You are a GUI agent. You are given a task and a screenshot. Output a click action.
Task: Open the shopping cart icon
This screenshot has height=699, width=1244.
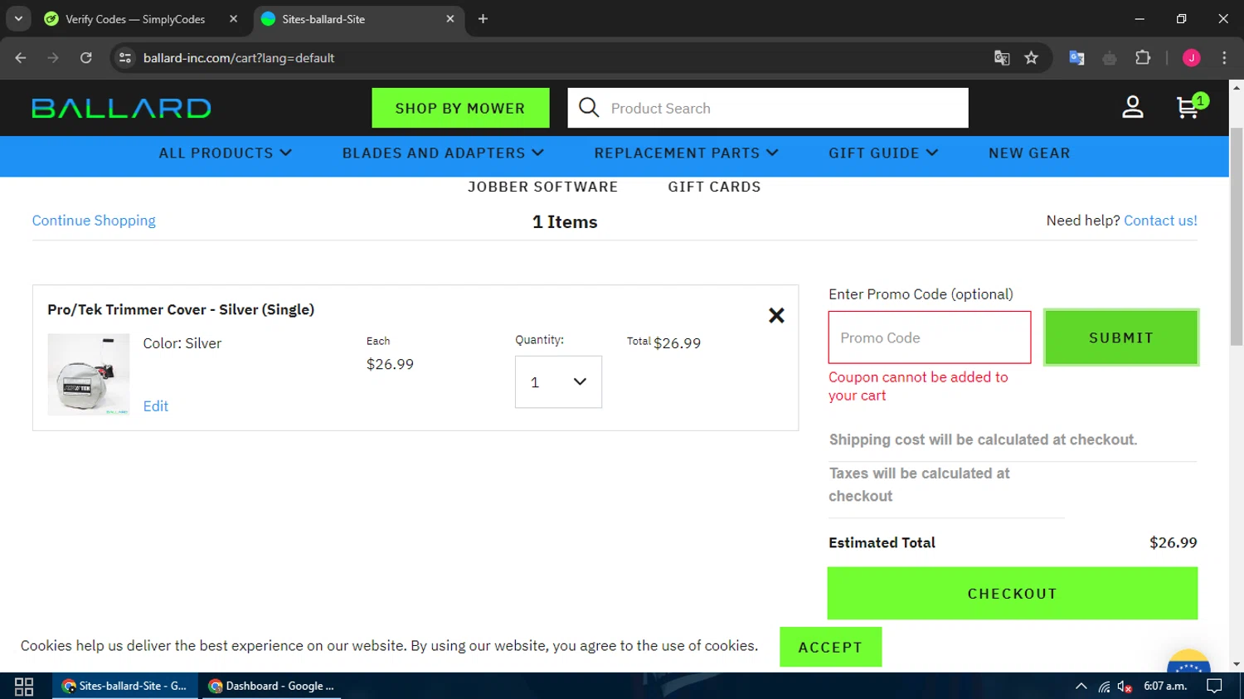click(x=1191, y=107)
